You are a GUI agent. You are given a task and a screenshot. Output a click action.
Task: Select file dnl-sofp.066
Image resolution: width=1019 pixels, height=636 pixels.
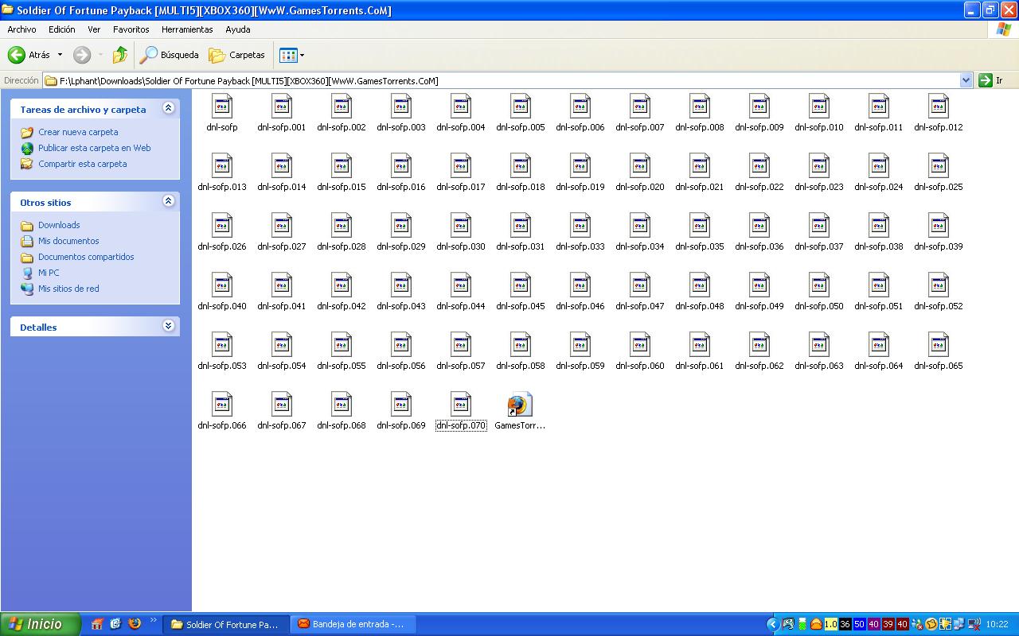click(222, 411)
